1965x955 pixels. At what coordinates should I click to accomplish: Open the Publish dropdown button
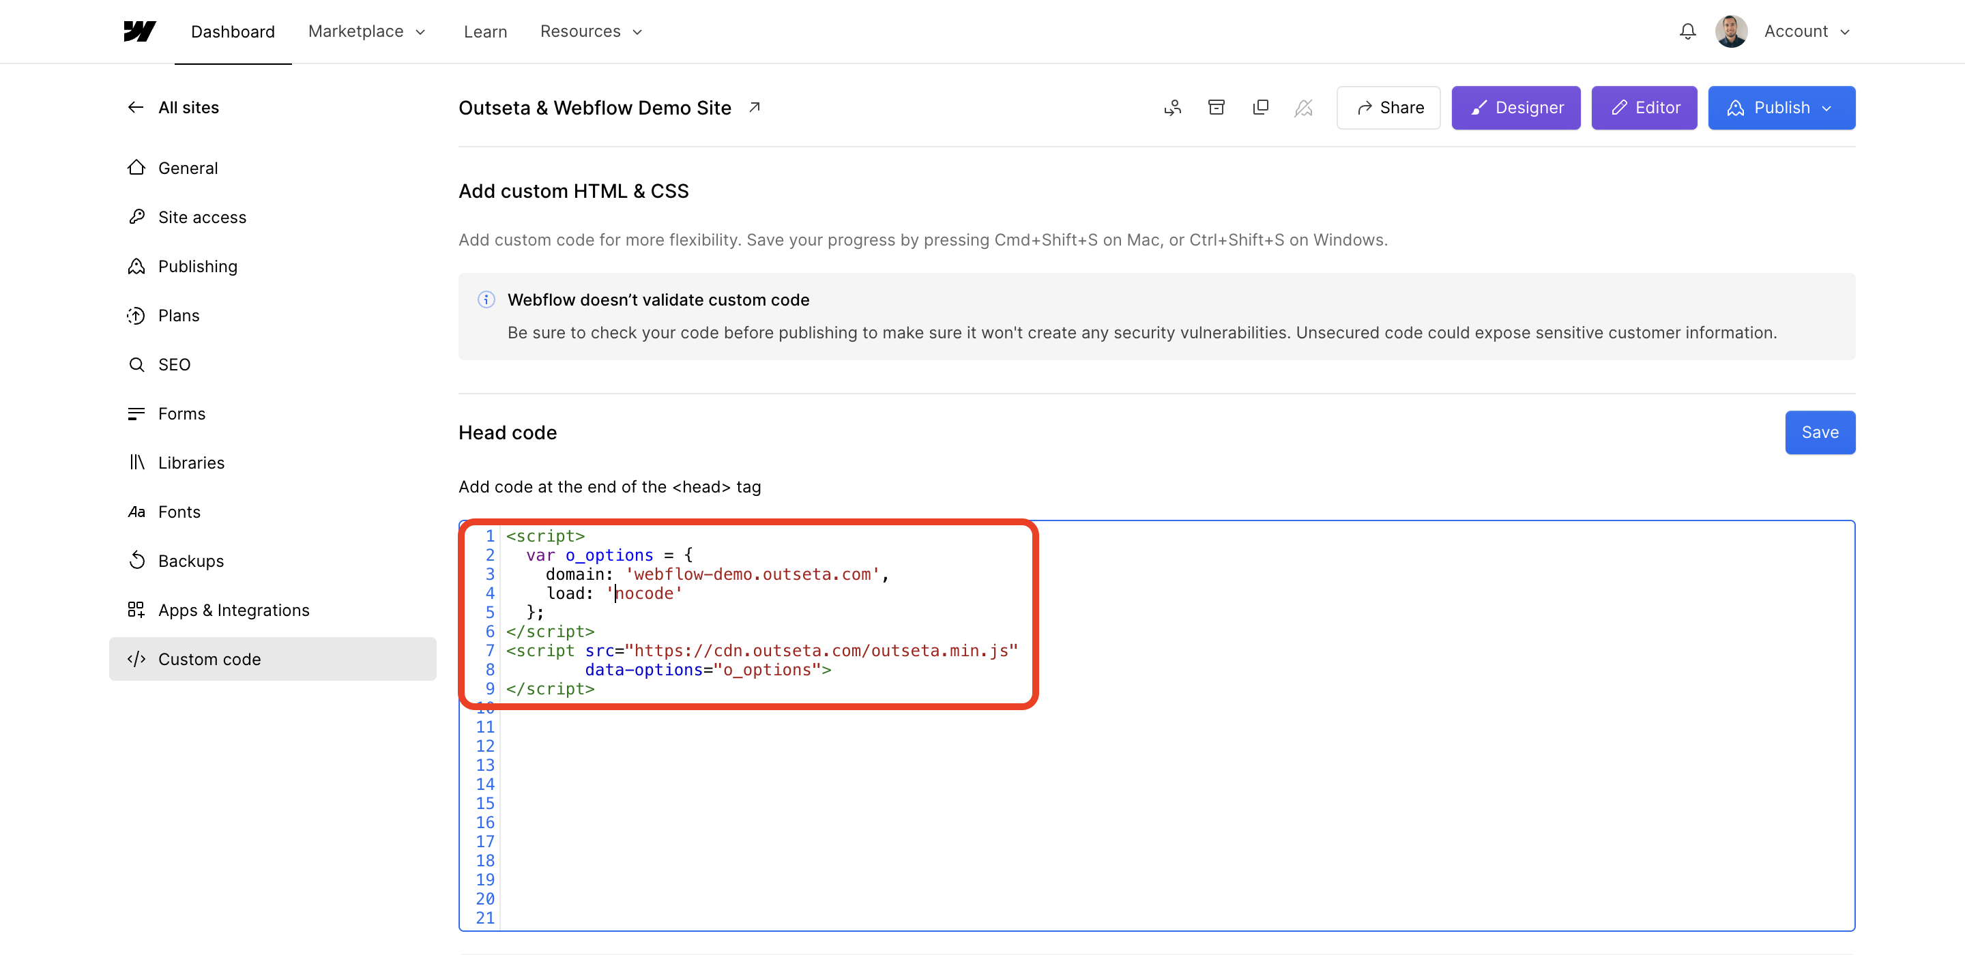1781,108
